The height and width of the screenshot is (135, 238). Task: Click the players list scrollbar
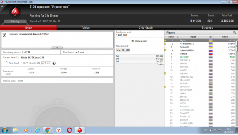[237, 83]
